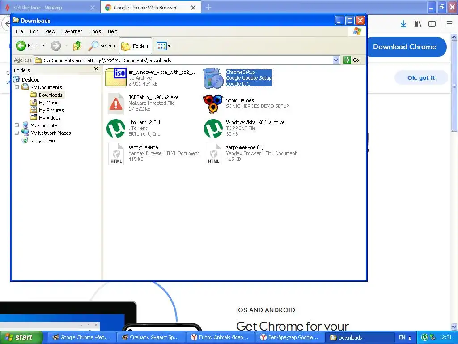The height and width of the screenshot is (344, 458).
Task: Close the Folders pane with X
Action: pyautogui.click(x=96, y=69)
